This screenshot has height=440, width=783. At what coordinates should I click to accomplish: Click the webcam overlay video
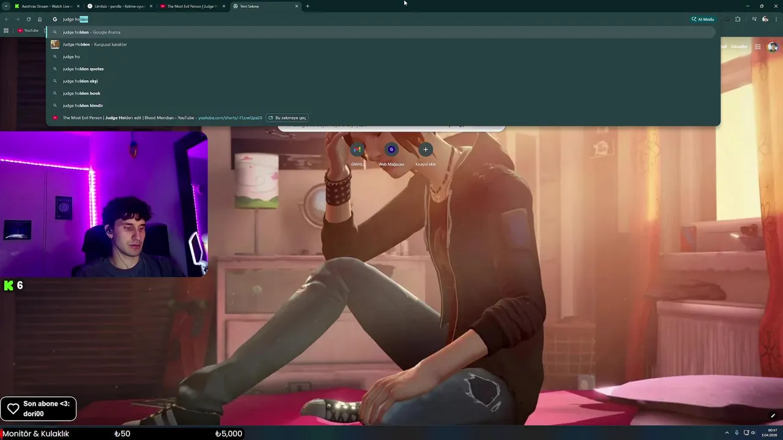click(103, 204)
